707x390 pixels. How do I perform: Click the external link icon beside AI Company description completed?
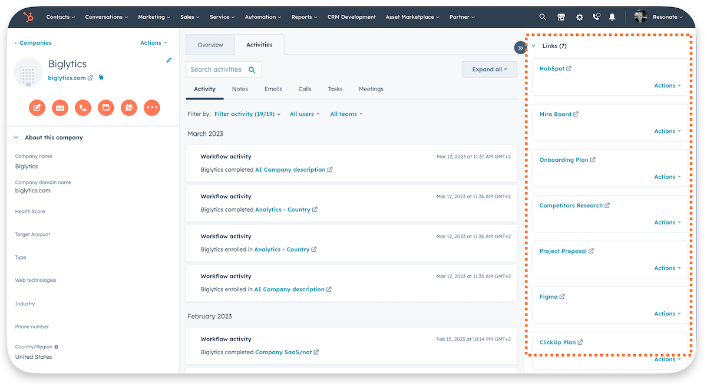[x=330, y=169]
